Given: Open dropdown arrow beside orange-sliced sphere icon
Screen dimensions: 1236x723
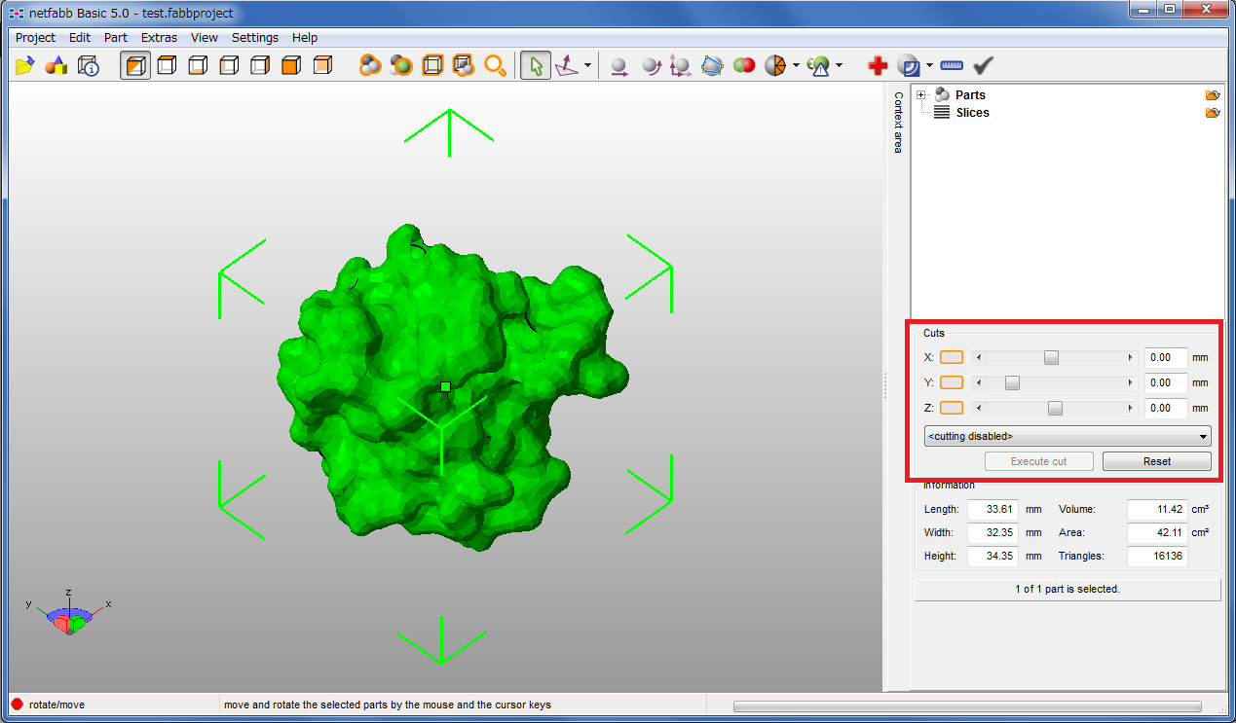Looking at the screenshot, I should pos(797,66).
